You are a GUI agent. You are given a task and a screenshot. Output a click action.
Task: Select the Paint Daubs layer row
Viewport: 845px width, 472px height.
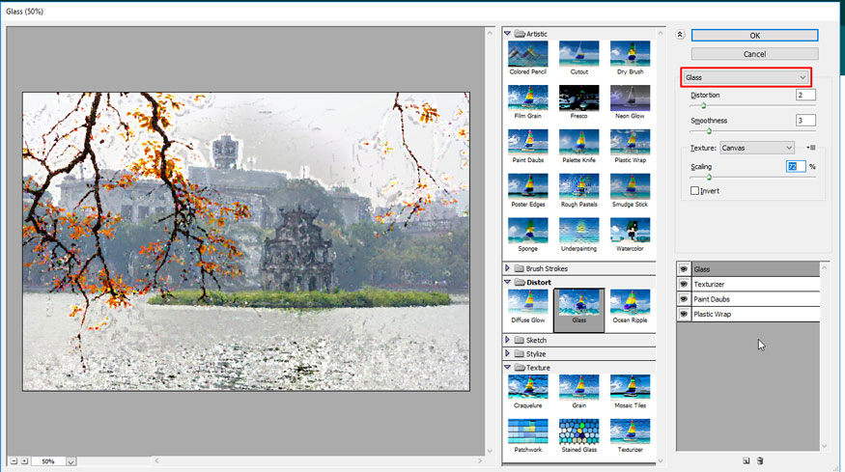point(748,299)
